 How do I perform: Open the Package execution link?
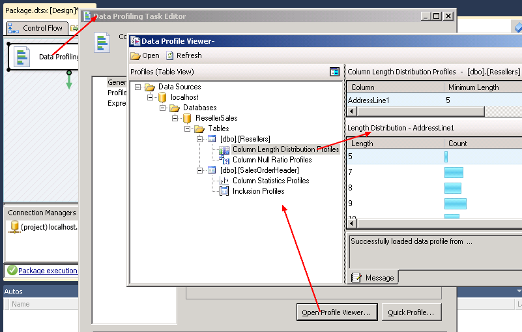coord(48,271)
